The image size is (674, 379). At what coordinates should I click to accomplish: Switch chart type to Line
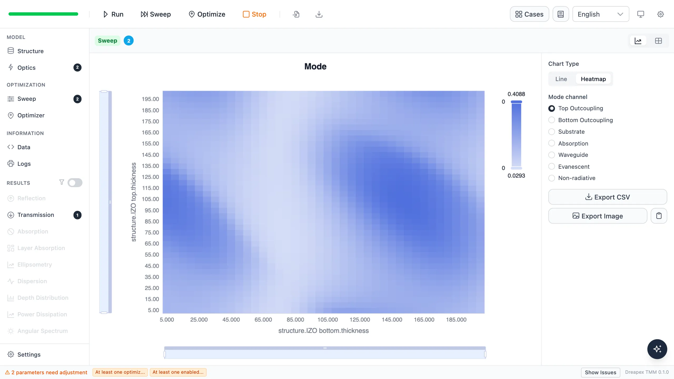point(561,79)
